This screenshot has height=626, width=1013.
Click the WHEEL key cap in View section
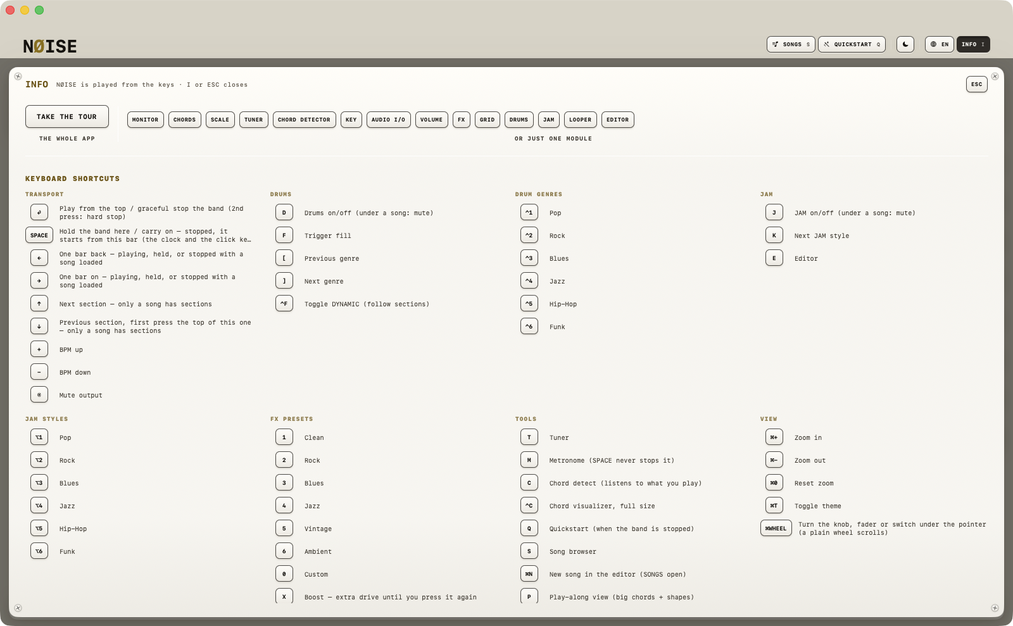point(776,529)
